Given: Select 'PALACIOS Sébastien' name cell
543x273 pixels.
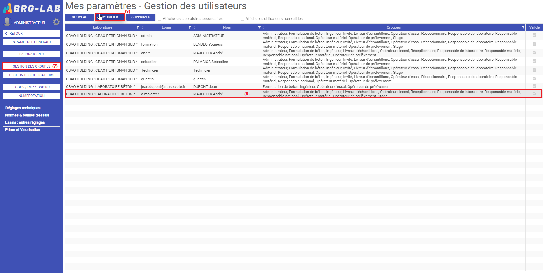Looking at the screenshot, I should pos(227,62).
